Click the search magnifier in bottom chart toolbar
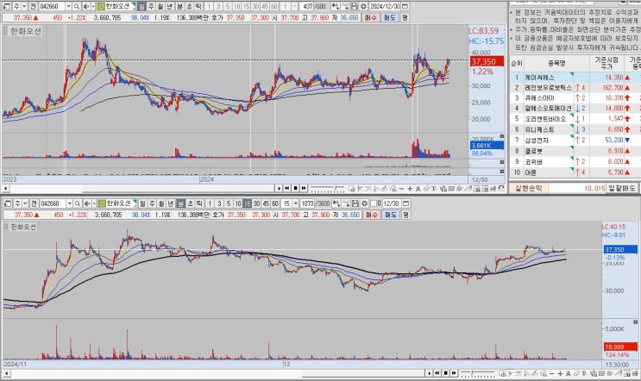 (78, 203)
